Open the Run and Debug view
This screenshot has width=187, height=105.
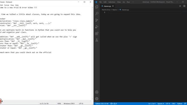(97, 27)
